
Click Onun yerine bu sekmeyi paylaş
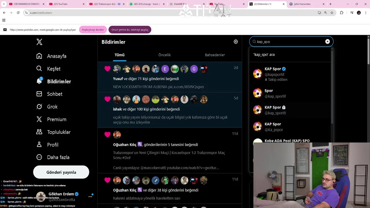(130, 30)
